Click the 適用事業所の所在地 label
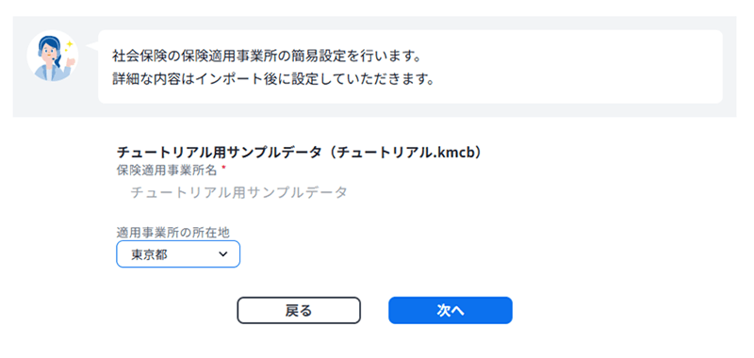Viewport: 754px width, 358px height. (173, 233)
